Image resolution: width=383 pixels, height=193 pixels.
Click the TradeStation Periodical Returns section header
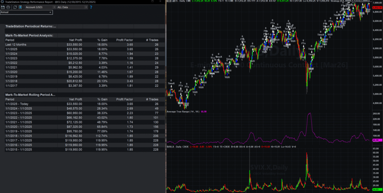tap(31, 26)
